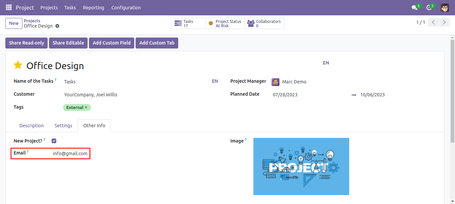Select the Other Info tab

click(94, 126)
